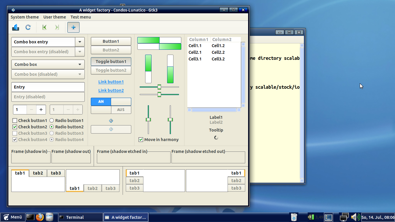Launch Firefox from the taskbar
Viewport: 395px width, 222px height.
(40, 217)
